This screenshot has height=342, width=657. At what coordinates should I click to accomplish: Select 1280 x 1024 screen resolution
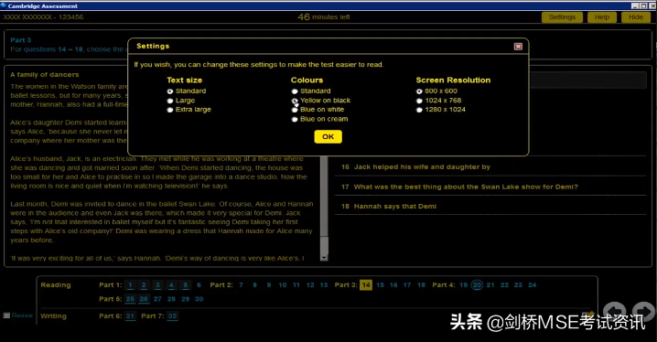pos(419,110)
